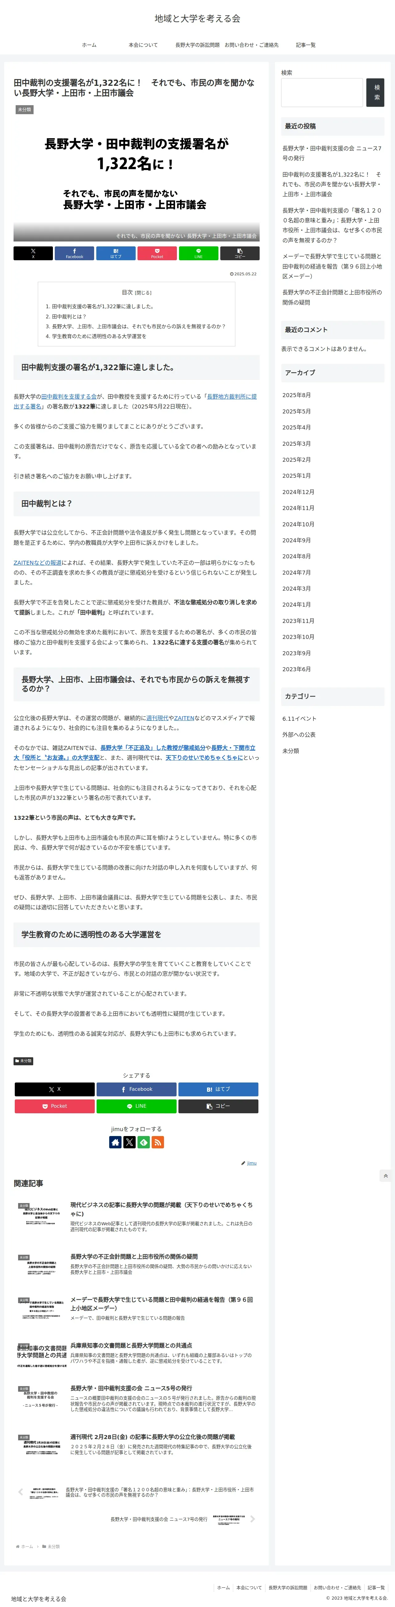Open archive 2023年6月
Image resolution: width=395 pixels, height=1607 pixels.
pyautogui.click(x=297, y=669)
